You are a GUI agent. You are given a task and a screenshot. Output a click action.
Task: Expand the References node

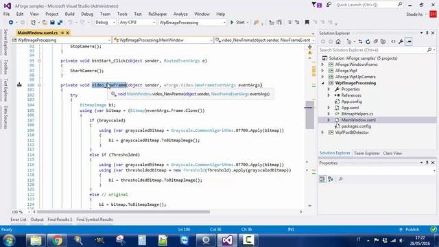pos(329,95)
